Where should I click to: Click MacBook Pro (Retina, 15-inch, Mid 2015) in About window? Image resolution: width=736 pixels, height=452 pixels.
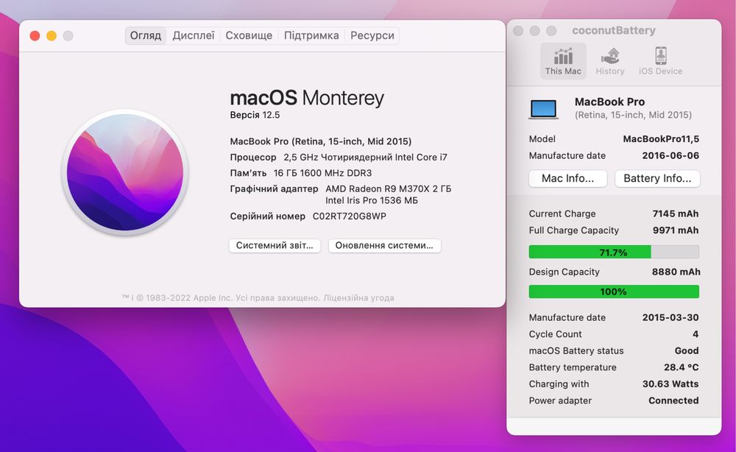click(321, 141)
